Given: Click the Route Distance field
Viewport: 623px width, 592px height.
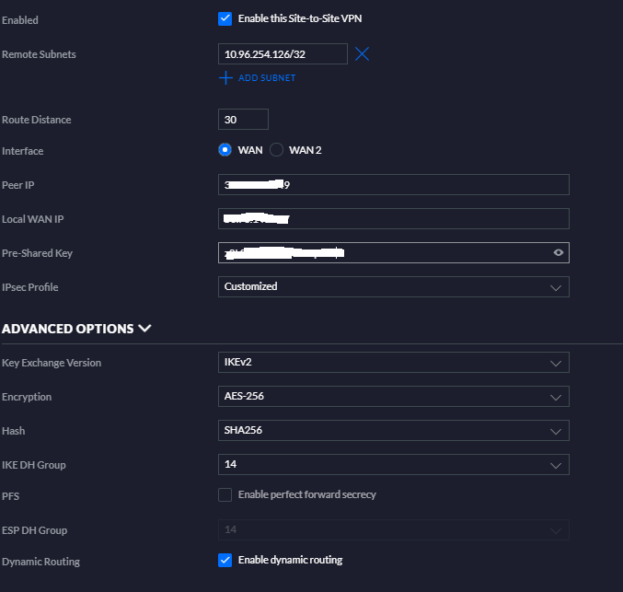Looking at the screenshot, I should point(243,120).
